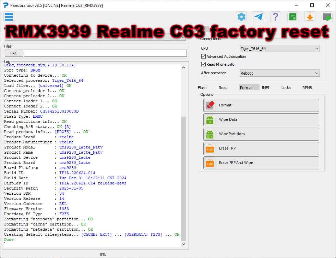Click 'Creating default filesystems' log line

click(92, 234)
